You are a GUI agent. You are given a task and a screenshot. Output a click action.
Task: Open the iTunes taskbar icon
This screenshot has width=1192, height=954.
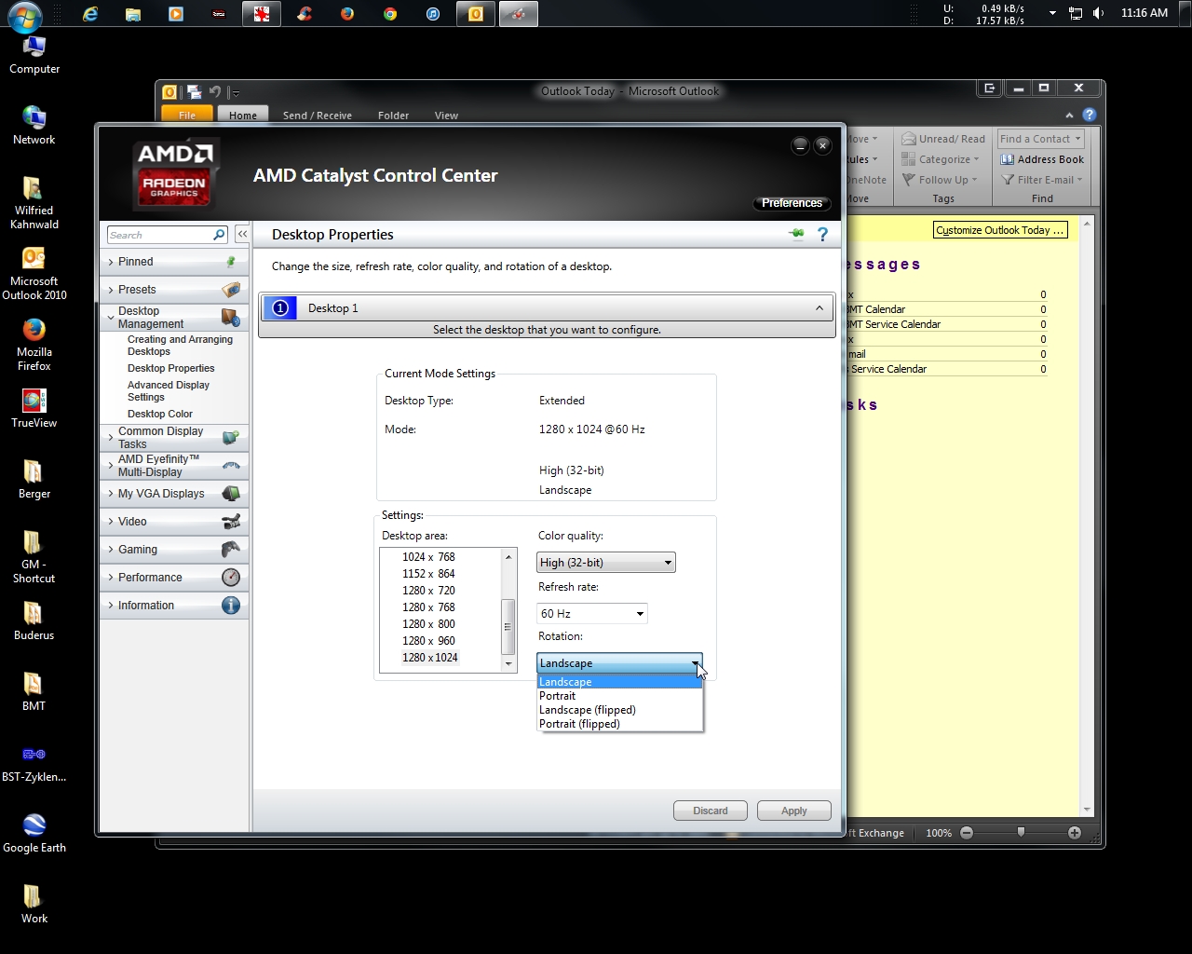433,14
